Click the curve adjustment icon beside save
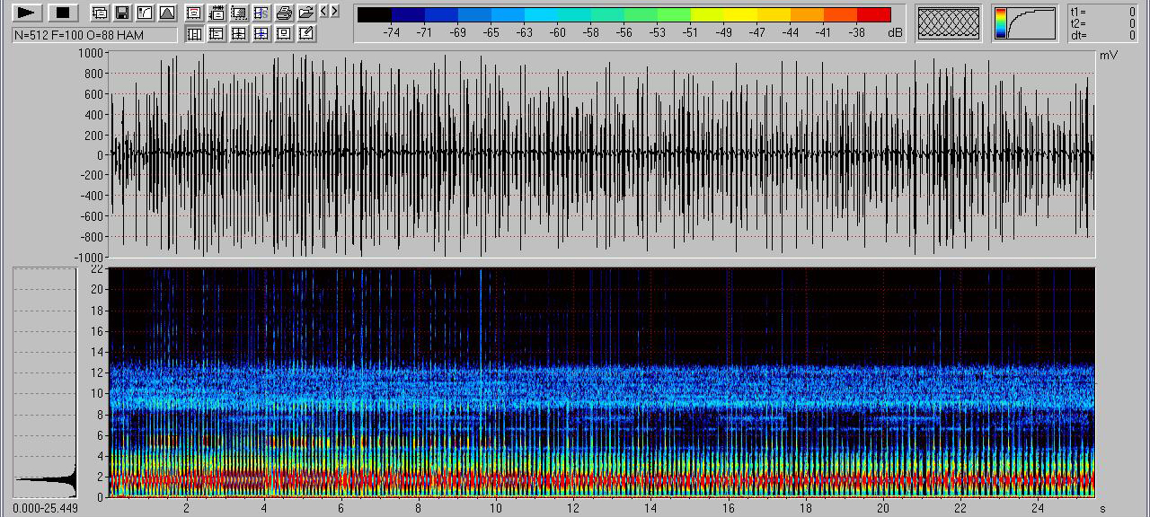The image size is (1150, 517). [x=144, y=13]
